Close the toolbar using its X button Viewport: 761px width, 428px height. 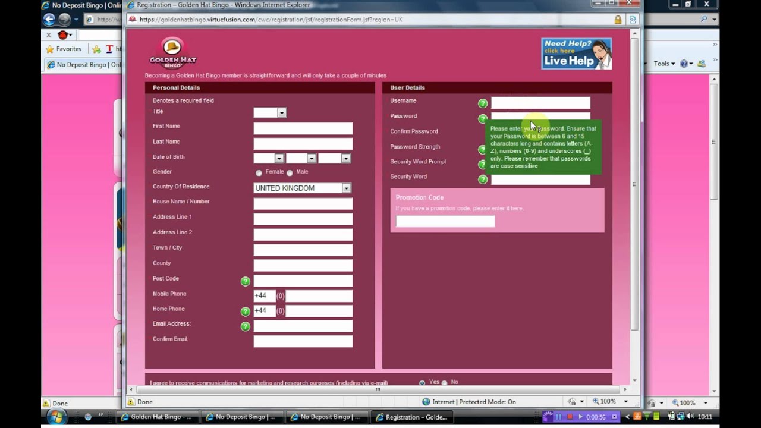click(49, 35)
